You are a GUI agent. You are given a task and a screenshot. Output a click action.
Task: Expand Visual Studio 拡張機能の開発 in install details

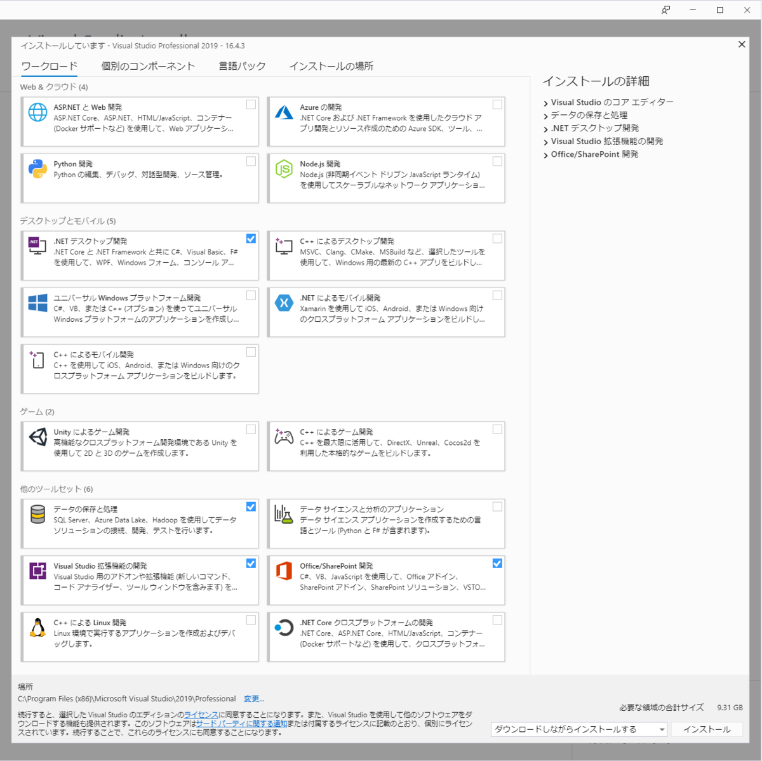click(545, 142)
